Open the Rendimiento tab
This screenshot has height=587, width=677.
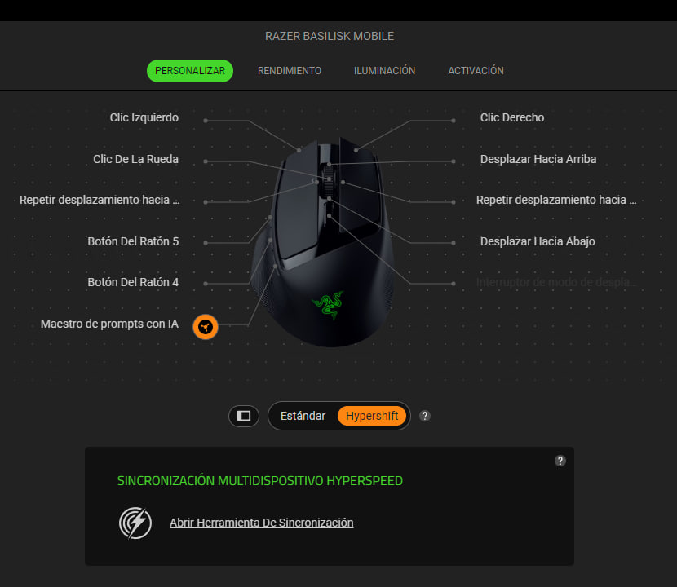point(290,71)
